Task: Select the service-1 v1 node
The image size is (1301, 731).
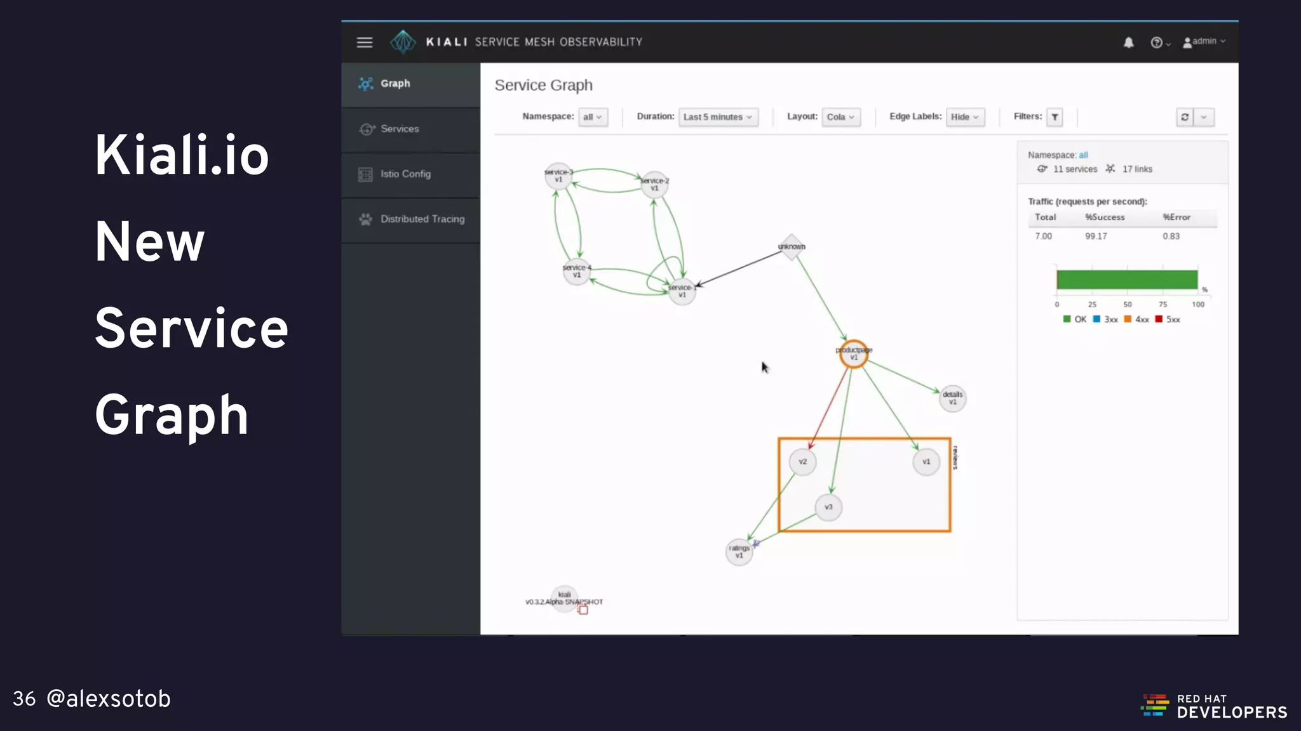Action: click(x=682, y=291)
